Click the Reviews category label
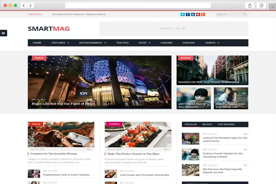This screenshot has height=184, width=276. click(x=186, y=58)
